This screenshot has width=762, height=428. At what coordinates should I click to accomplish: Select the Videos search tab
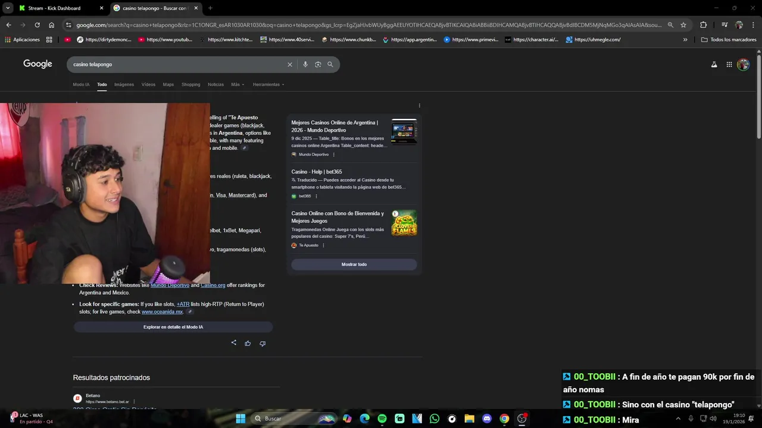[x=148, y=84]
